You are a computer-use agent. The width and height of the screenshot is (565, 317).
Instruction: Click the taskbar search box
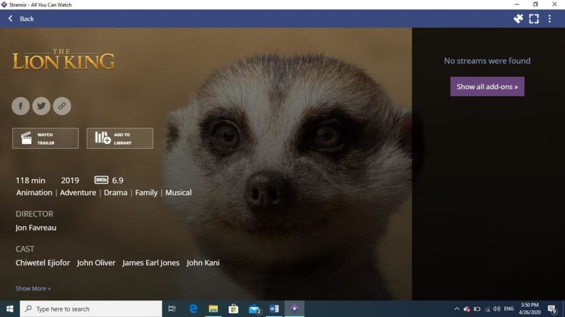pyautogui.click(x=91, y=309)
